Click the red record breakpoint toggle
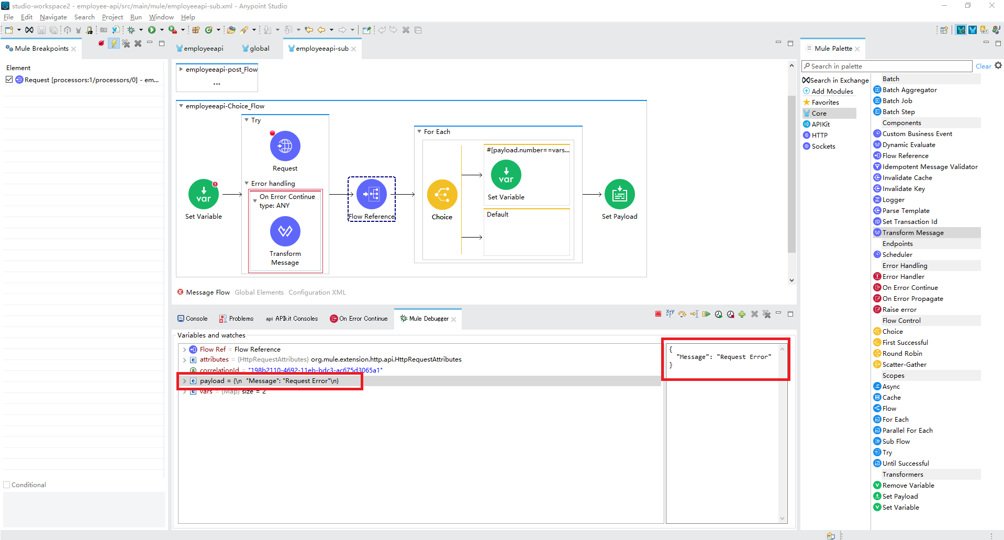This screenshot has height=540, width=1004. [101, 43]
